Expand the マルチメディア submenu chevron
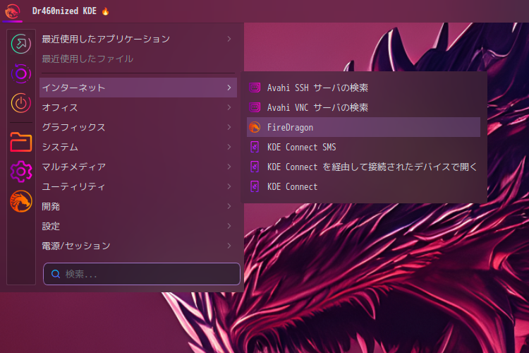Image resolution: width=529 pixels, height=353 pixels. coord(229,167)
